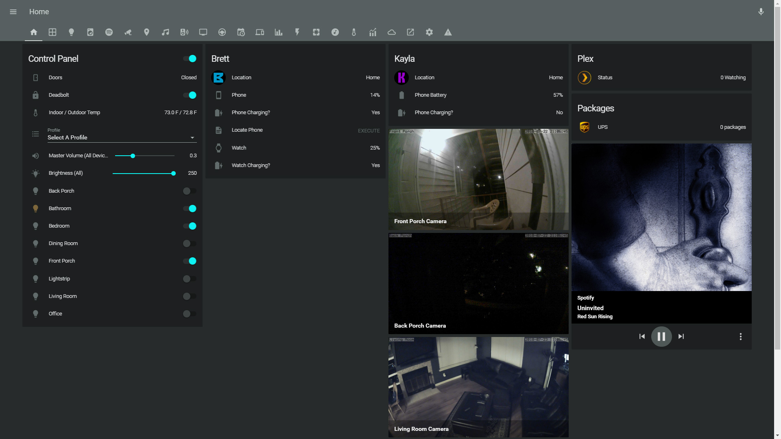The width and height of the screenshot is (781, 439).
Task: Skip to next track in Spotify player
Action: point(681,336)
